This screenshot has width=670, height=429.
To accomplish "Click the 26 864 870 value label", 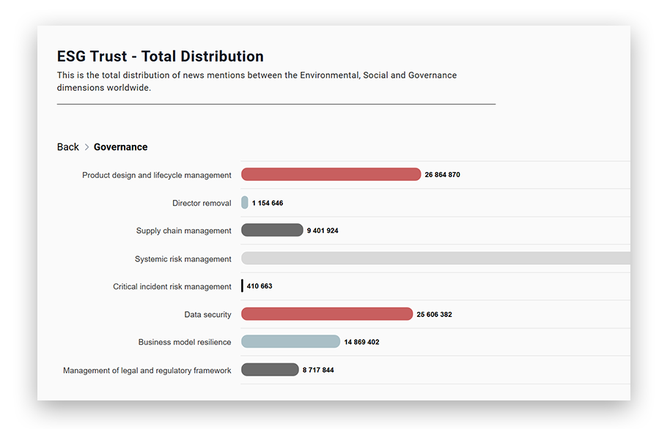I will click(x=442, y=175).
